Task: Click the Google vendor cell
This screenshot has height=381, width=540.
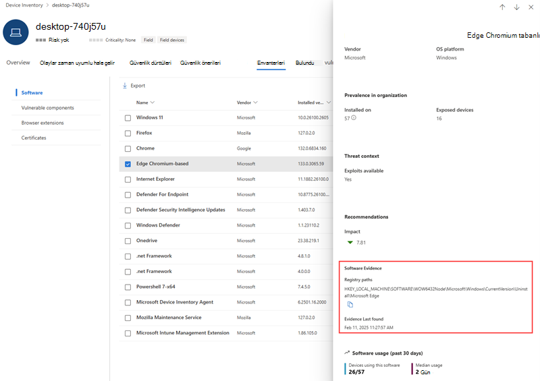Action: click(244, 148)
